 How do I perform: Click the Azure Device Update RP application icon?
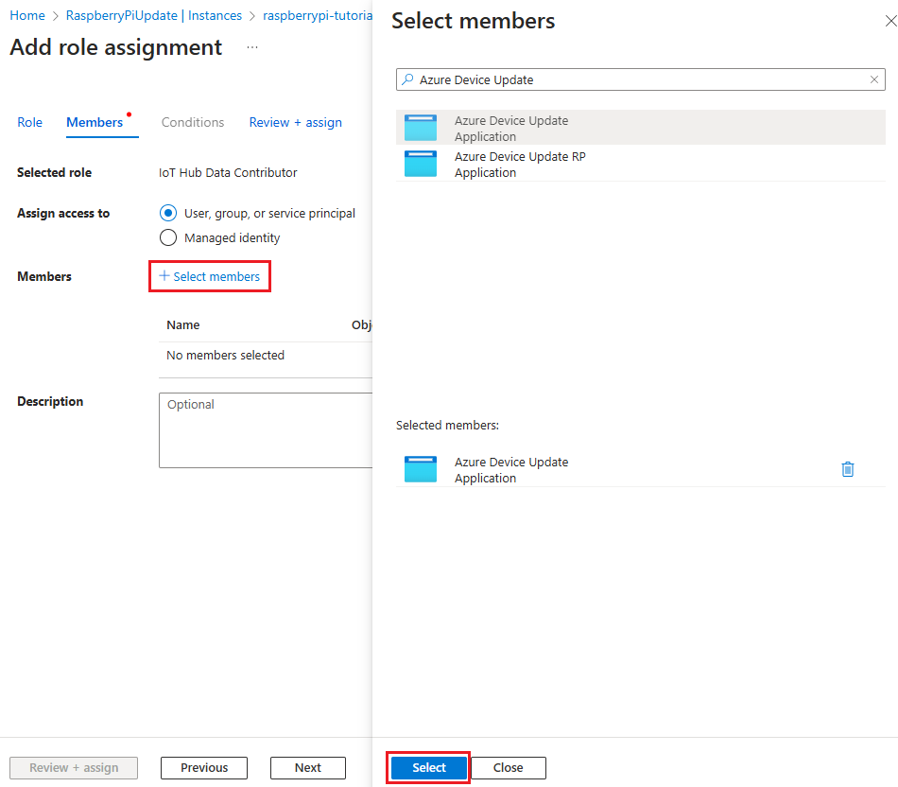(421, 164)
